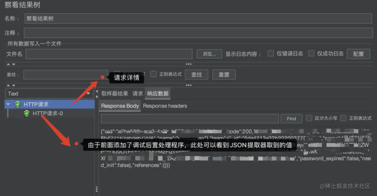Click the 浏览... button
The height and width of the screenshot is (196, 377).
[210, 54]
